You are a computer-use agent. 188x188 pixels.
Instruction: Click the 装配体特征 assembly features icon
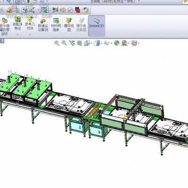click(18, 19)
